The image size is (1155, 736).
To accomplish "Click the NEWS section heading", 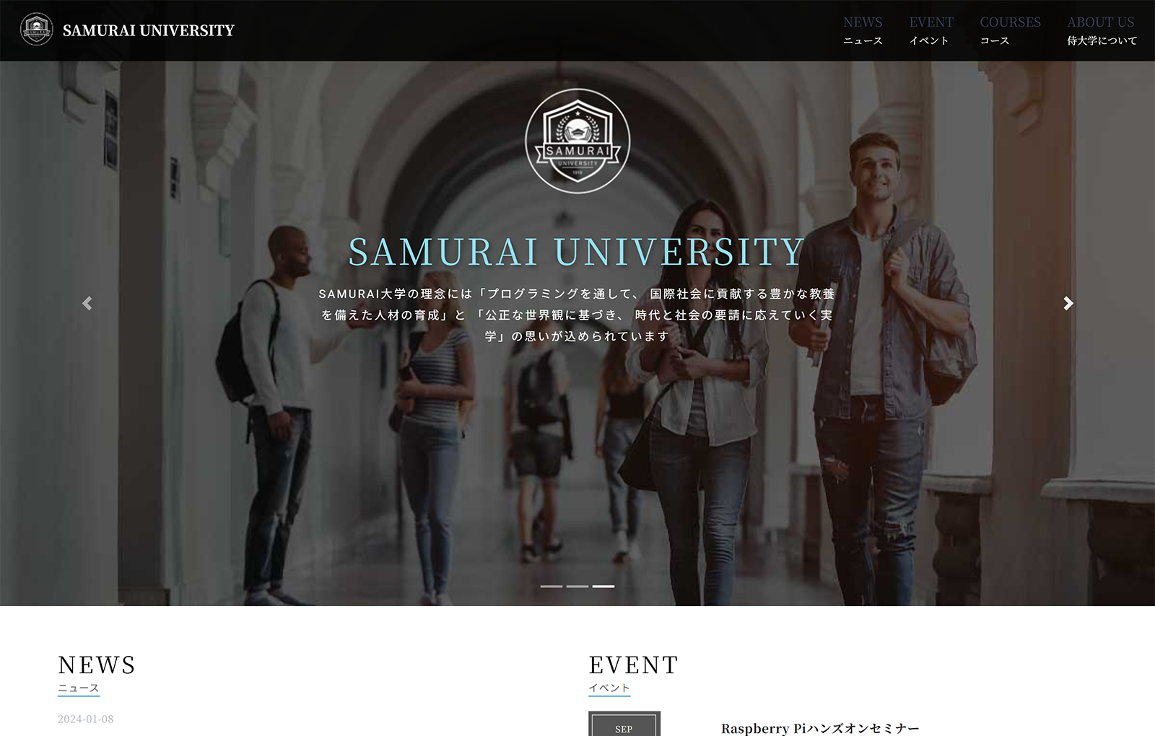I will pyautogui.click(x=97, y=665).
